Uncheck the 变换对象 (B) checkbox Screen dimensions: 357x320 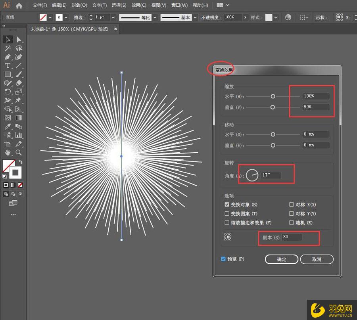[x=227, y=205]
